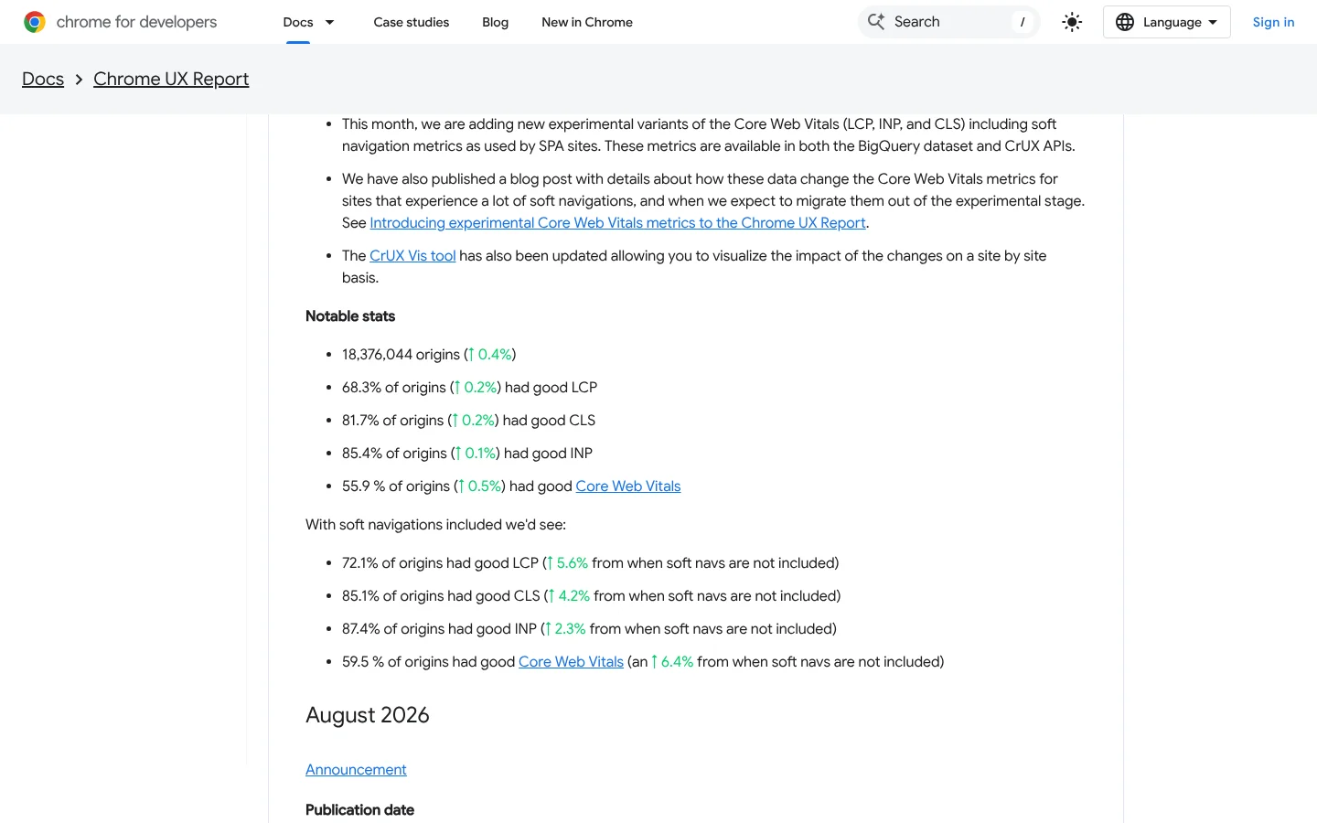Click '72.1% of origins had good LCP'

pos(440,563)
